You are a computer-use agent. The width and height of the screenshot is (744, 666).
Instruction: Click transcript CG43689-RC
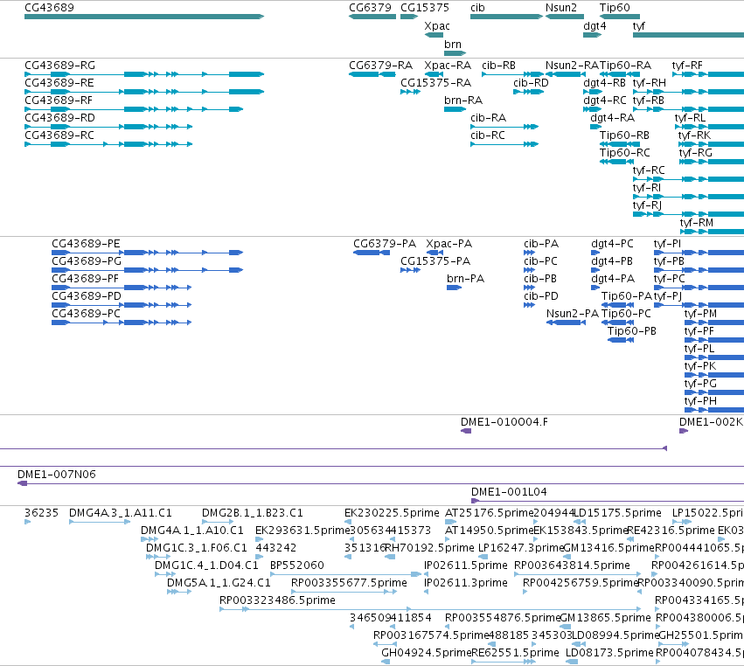(108, 144)
